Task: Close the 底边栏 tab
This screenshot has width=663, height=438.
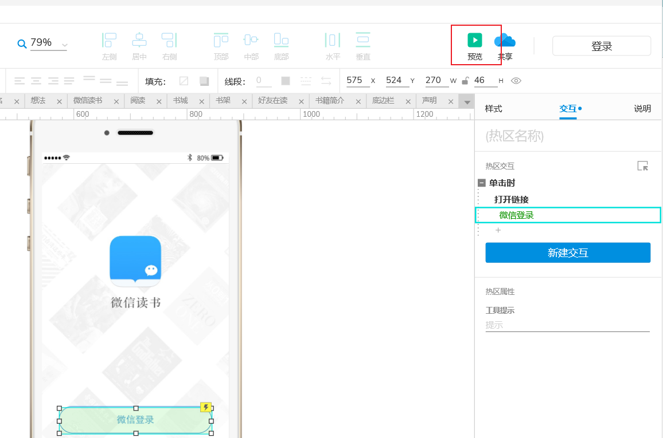Action: tap(408, 102)
